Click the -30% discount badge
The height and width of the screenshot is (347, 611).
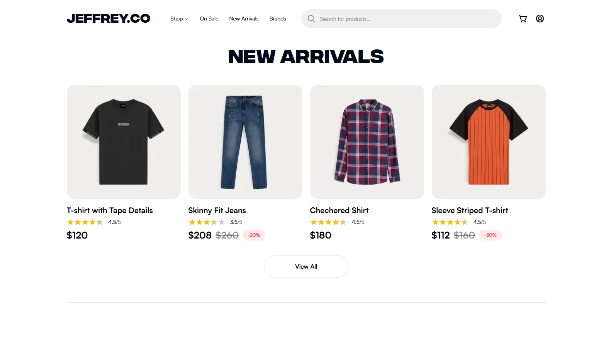click(490, 235)
